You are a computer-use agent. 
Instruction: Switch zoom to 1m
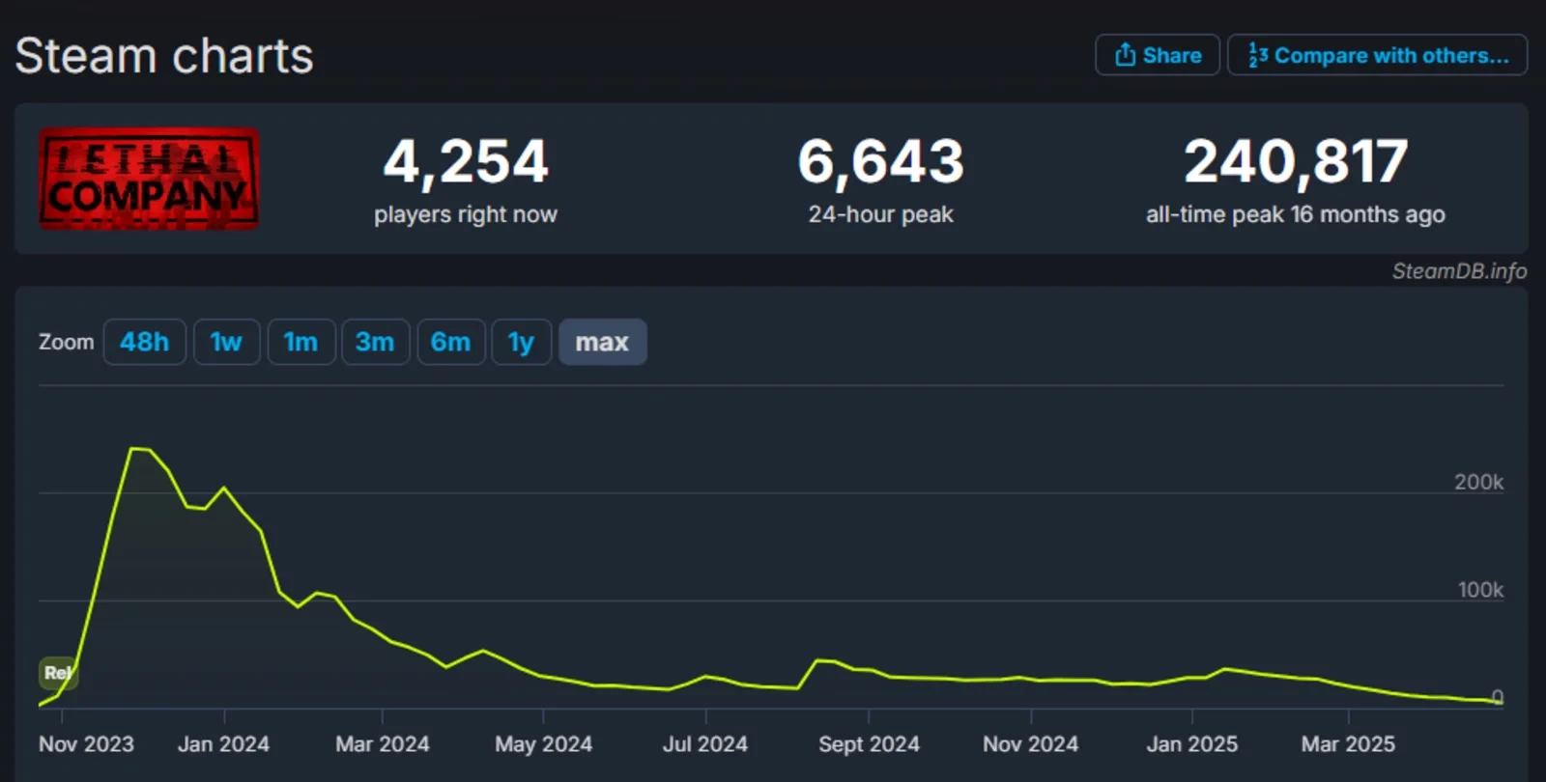(x=301, y=342)
